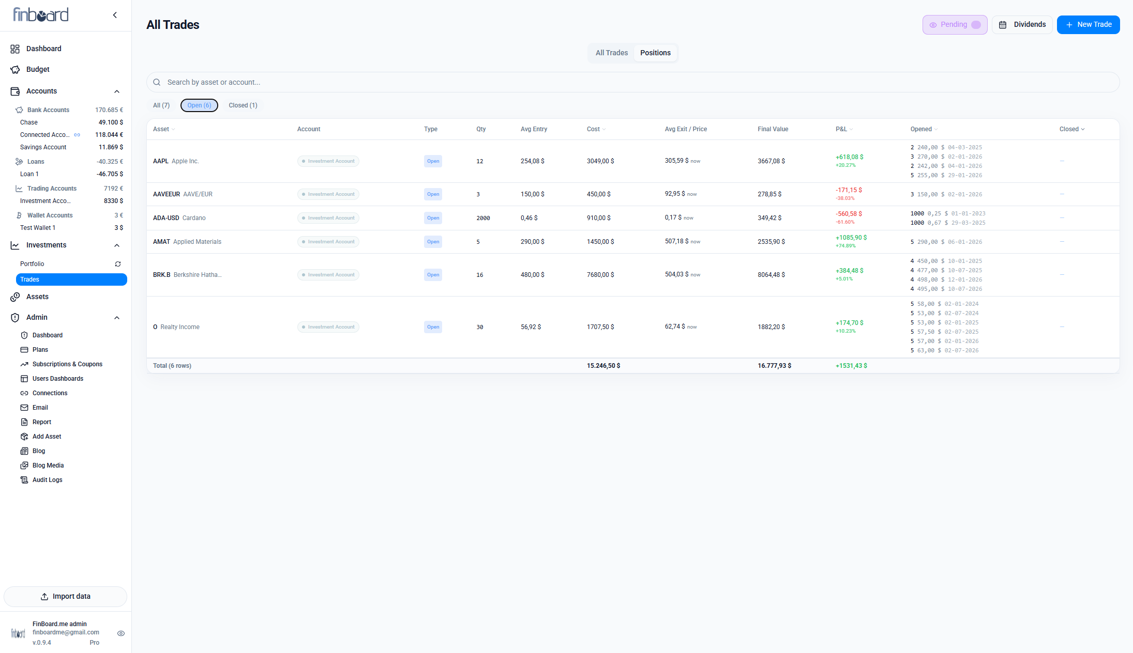1133x653 pixels.
Task: Collapse the sidebar with the arrow
Action: 115,15
